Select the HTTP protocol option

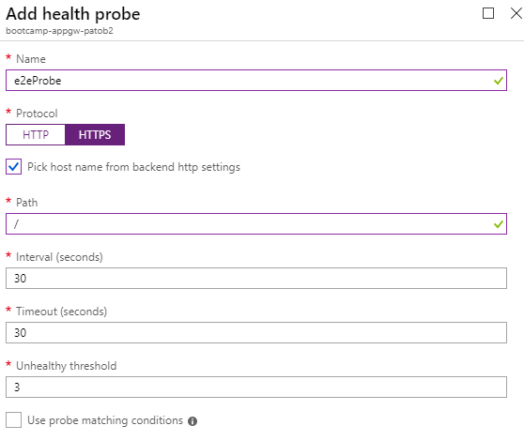click(x=36, y=134)
